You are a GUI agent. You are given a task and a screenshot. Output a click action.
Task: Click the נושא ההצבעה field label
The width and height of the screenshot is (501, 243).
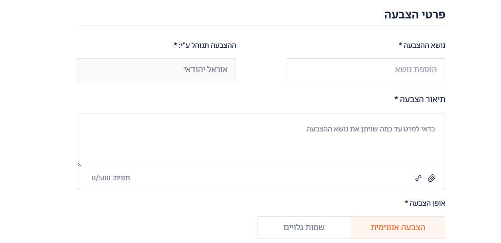[x=424, y=45]
